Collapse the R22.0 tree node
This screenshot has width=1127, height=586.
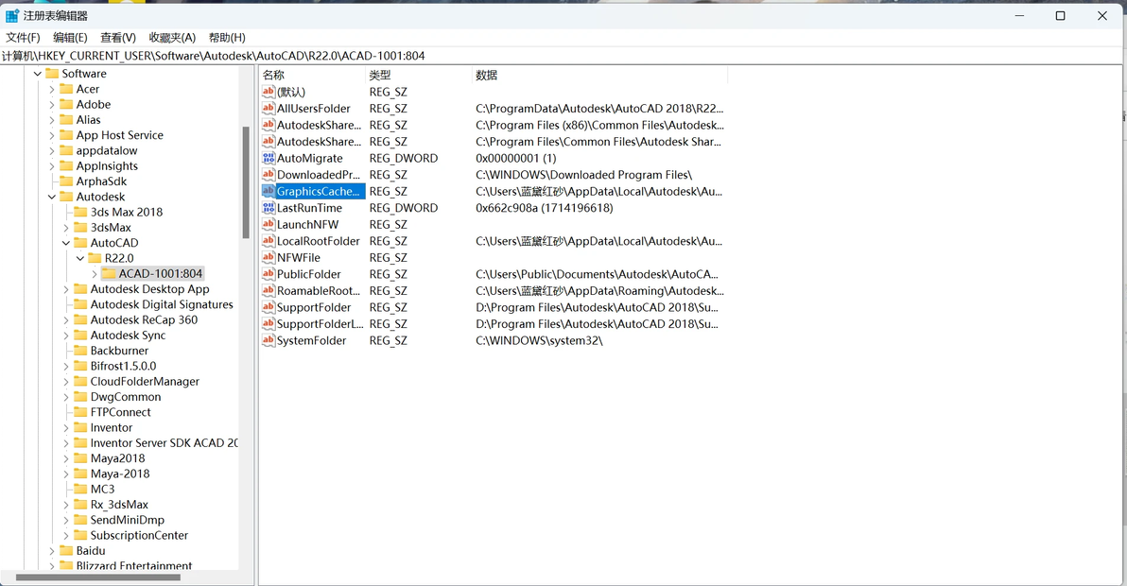coord(80,258)
